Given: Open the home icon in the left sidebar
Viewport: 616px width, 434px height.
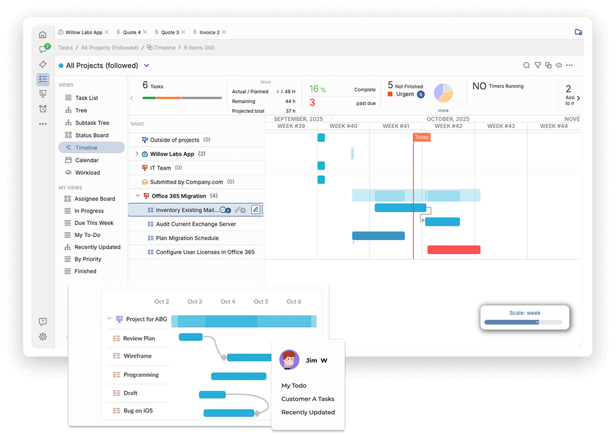Looking at the screenshot, I should point(42,34).
